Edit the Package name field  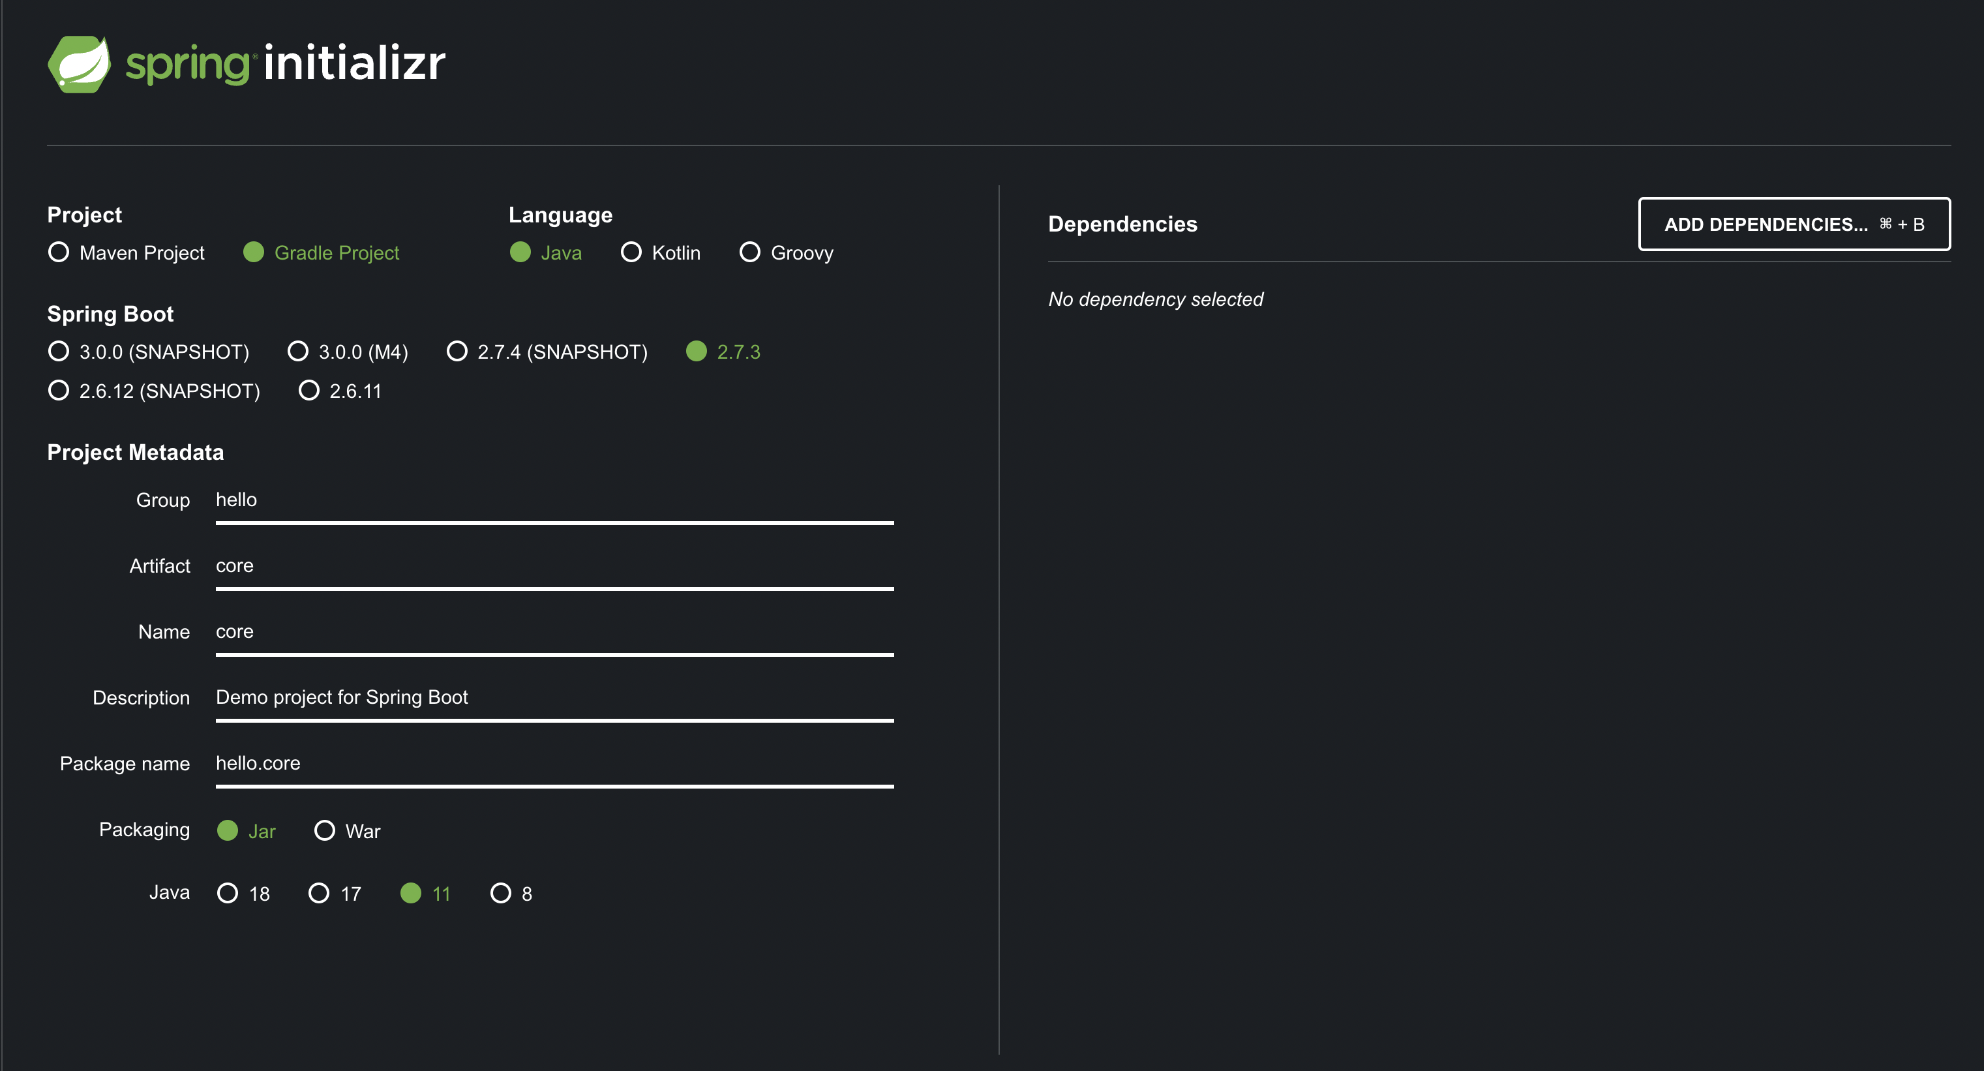(x=554, y=762)
